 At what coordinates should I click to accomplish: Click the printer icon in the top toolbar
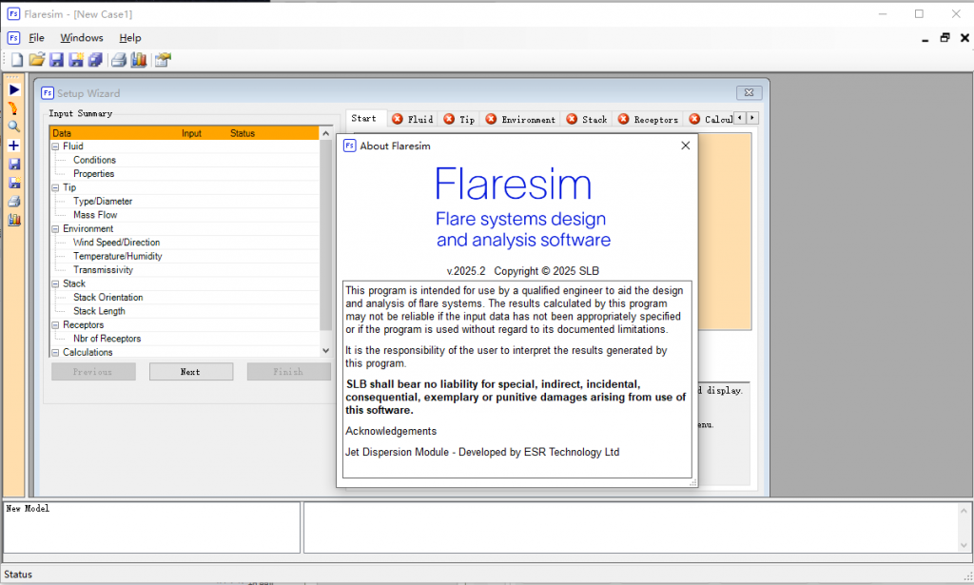click(119, 60)
